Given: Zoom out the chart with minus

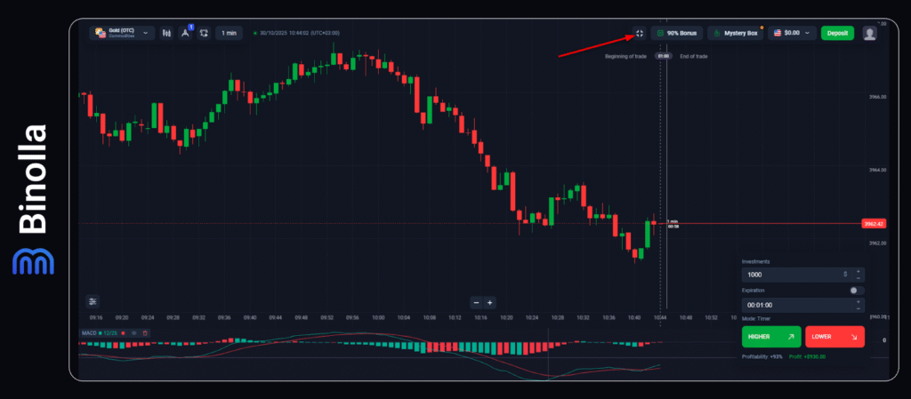Looking at the screenshot, I should 476,302.
